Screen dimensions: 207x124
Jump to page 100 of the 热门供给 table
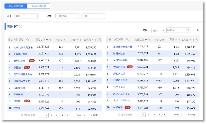coord(79,115)
